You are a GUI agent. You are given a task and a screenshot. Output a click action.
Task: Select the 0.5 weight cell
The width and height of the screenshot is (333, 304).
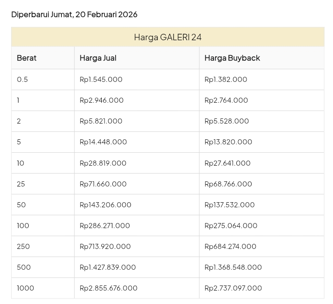(x=22, y=80)
